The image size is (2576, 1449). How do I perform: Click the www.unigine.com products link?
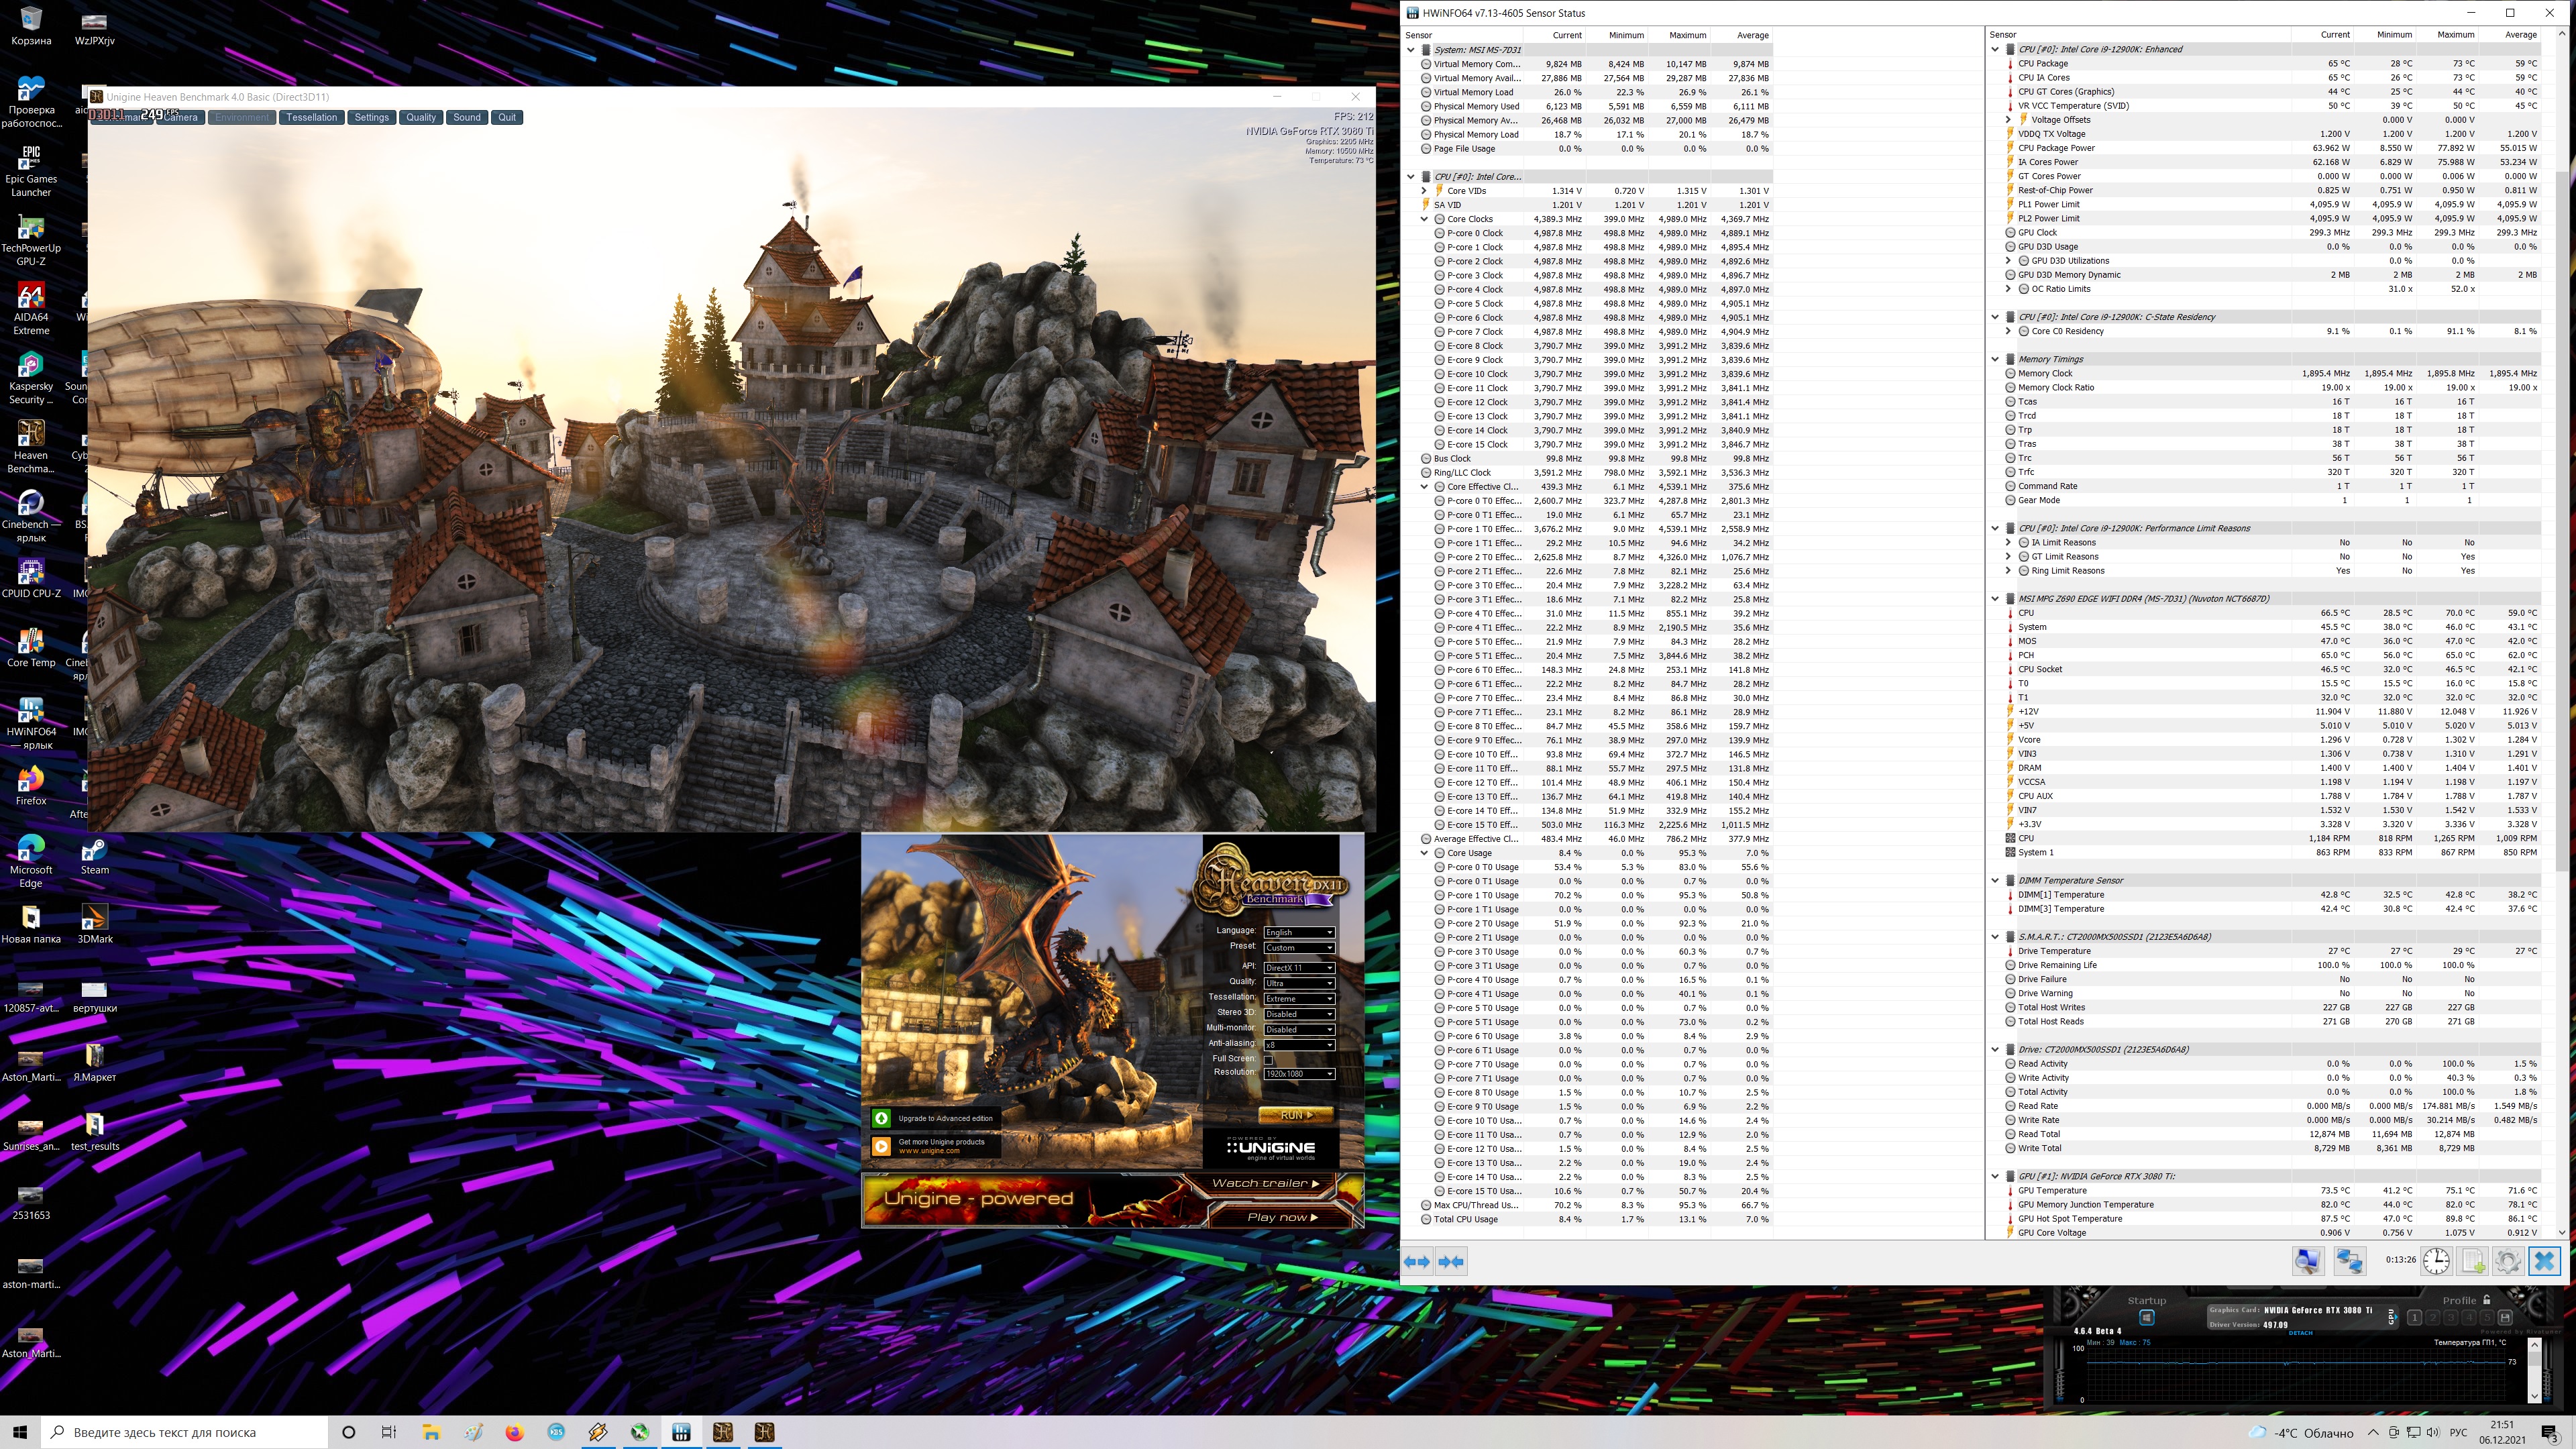pos(929,1151)
